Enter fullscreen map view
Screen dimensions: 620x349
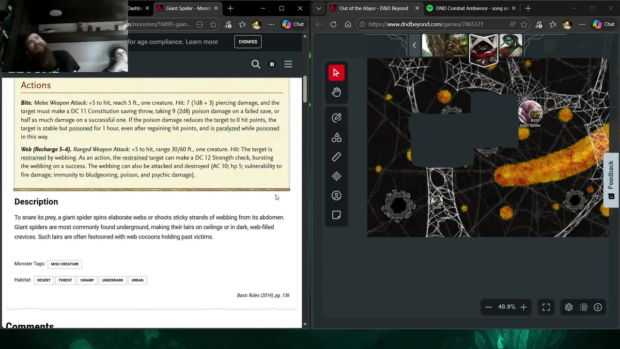click(x=546, y=307)
